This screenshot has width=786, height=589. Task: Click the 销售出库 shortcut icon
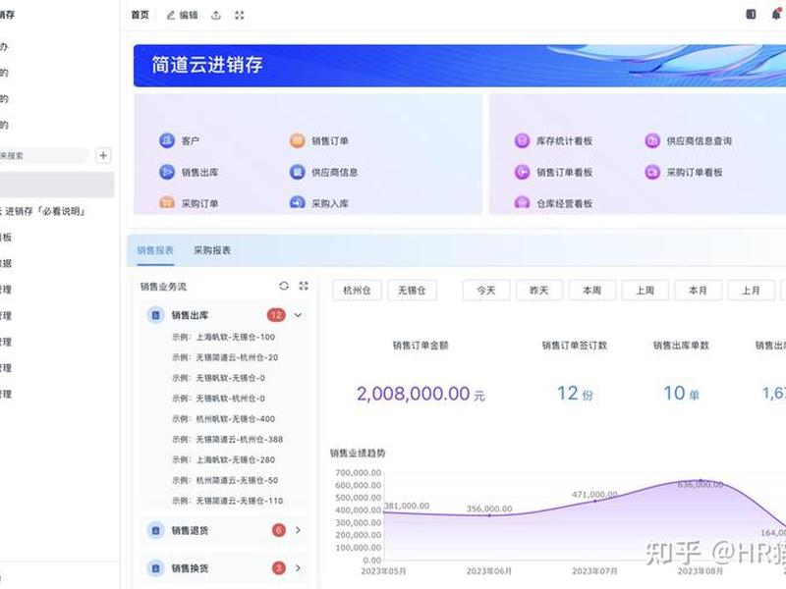point(167,172)
